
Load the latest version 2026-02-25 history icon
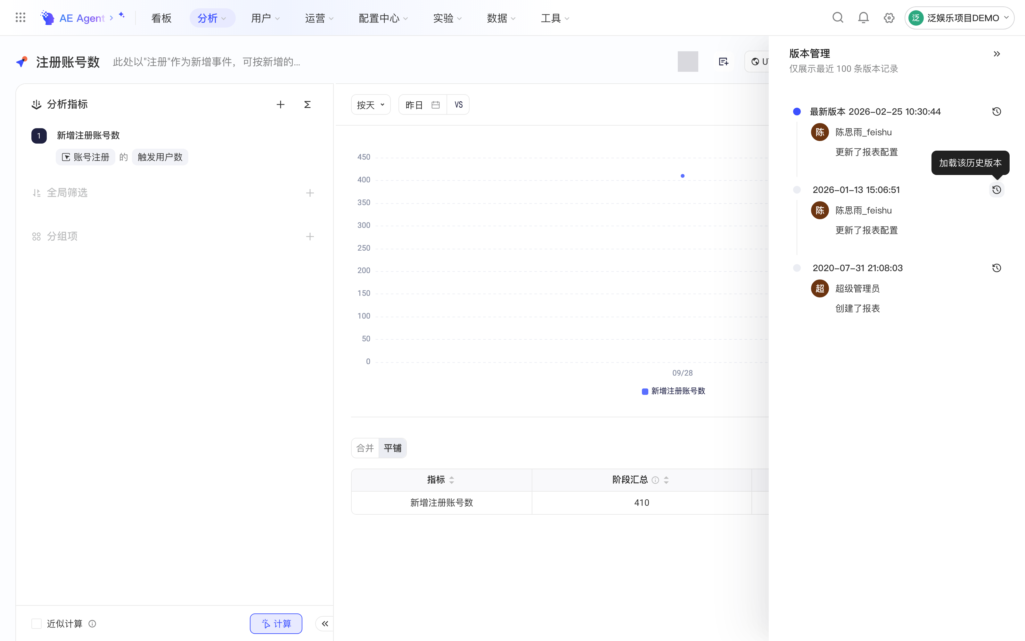click(996, 112)
